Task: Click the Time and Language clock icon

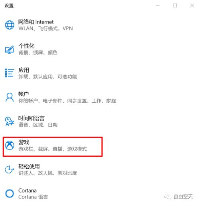Action: pyautogui.click(x=10, y=121)
